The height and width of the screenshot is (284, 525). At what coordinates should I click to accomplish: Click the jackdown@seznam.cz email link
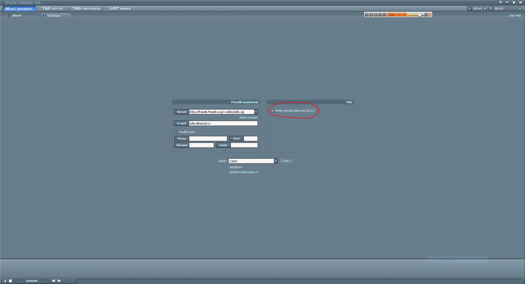[x=244, y=172]
